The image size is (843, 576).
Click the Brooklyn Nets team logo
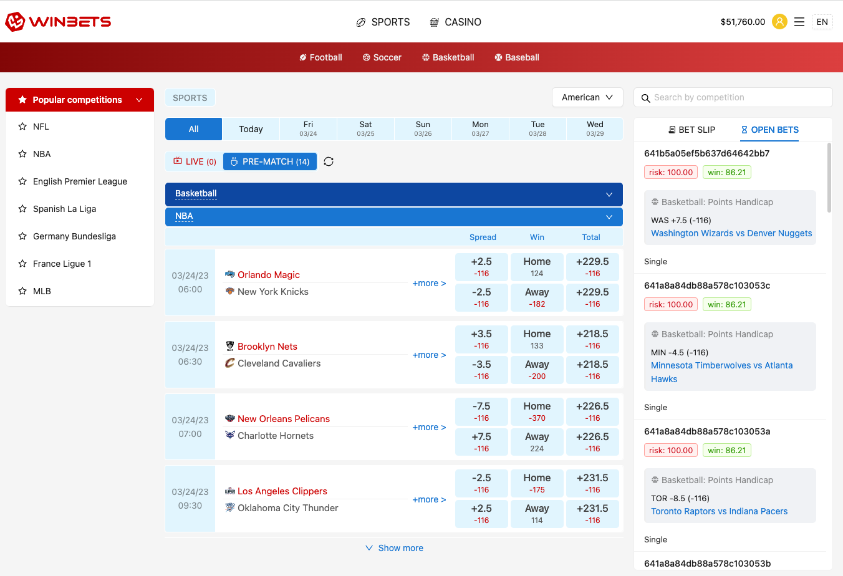pos(230,346)
